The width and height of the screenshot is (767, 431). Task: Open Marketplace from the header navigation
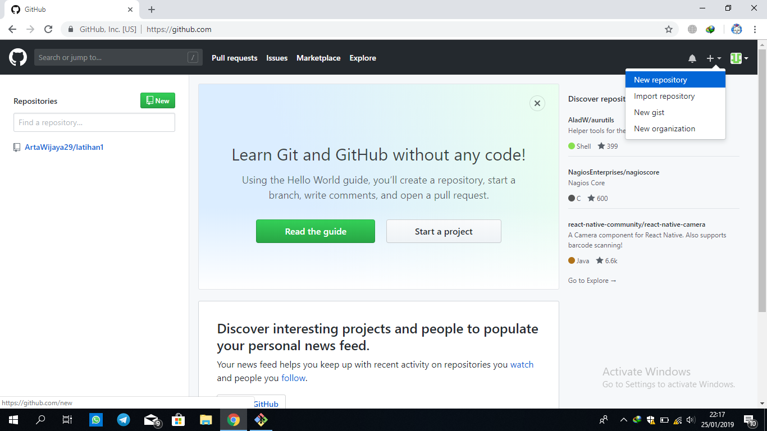[x=318, y=58]
